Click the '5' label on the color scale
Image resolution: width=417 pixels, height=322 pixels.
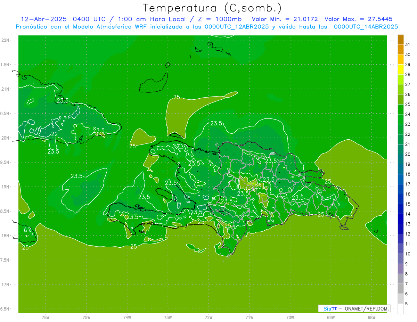[x=407, y=304]
